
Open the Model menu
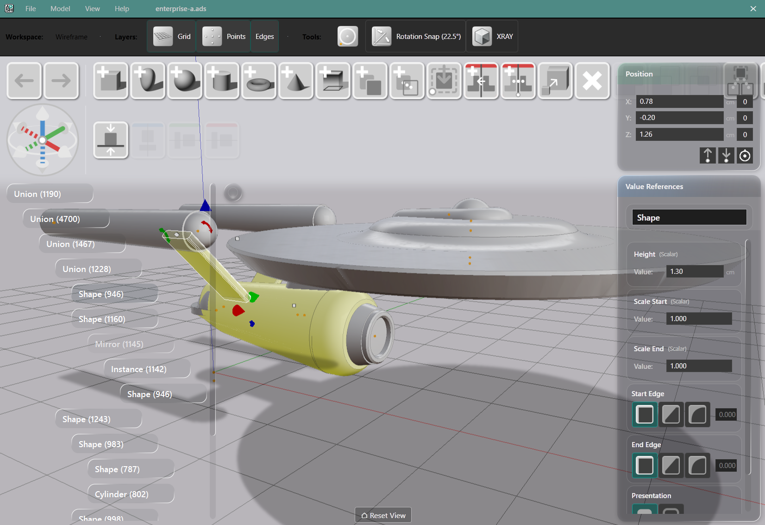click(60, 9)
